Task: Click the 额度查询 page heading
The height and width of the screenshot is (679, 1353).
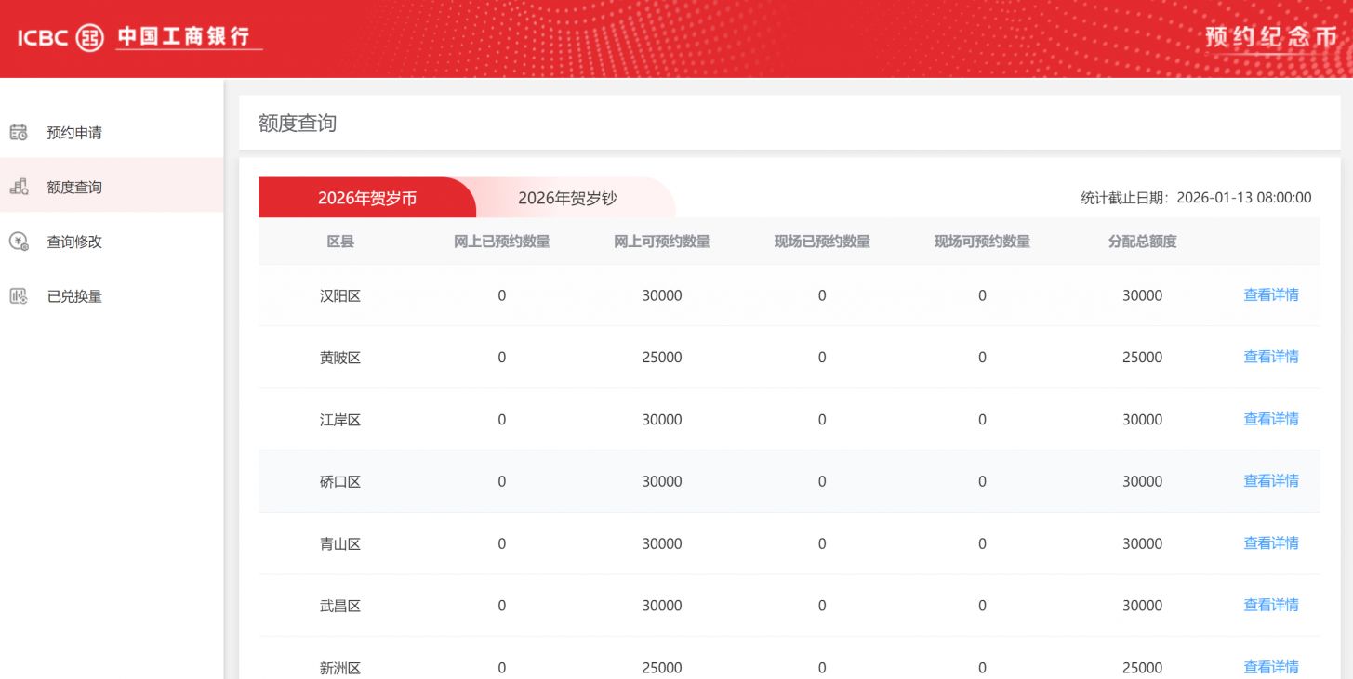Action: [298, 123]
